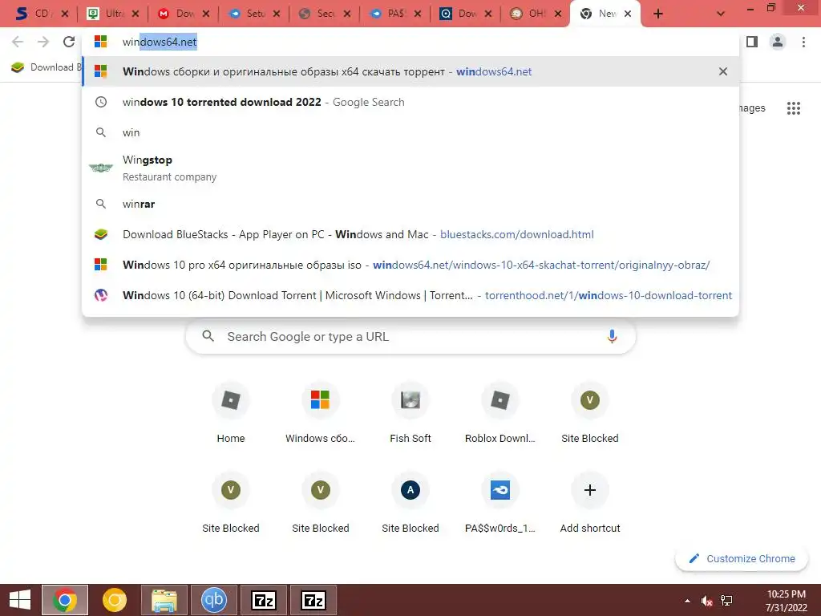
Task: Click the Search Google or type URL box
Action: pyautogui.click(x=410, y=336)
